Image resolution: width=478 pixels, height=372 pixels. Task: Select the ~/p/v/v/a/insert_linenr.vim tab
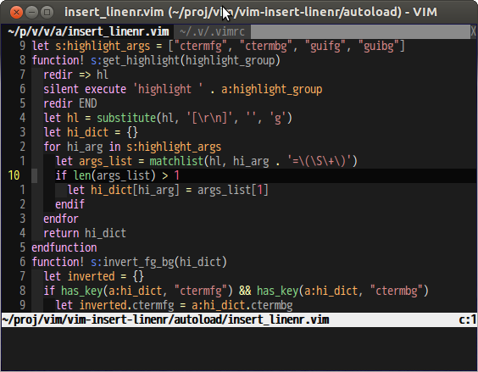point(88,31)
